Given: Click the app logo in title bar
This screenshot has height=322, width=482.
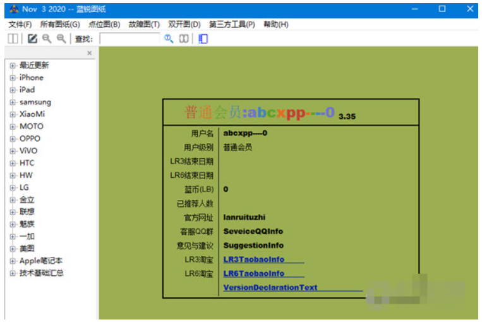Looking at the screenshot, I should click(14, 9).
